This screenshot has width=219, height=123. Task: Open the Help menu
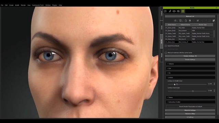(x=60, y=5)
